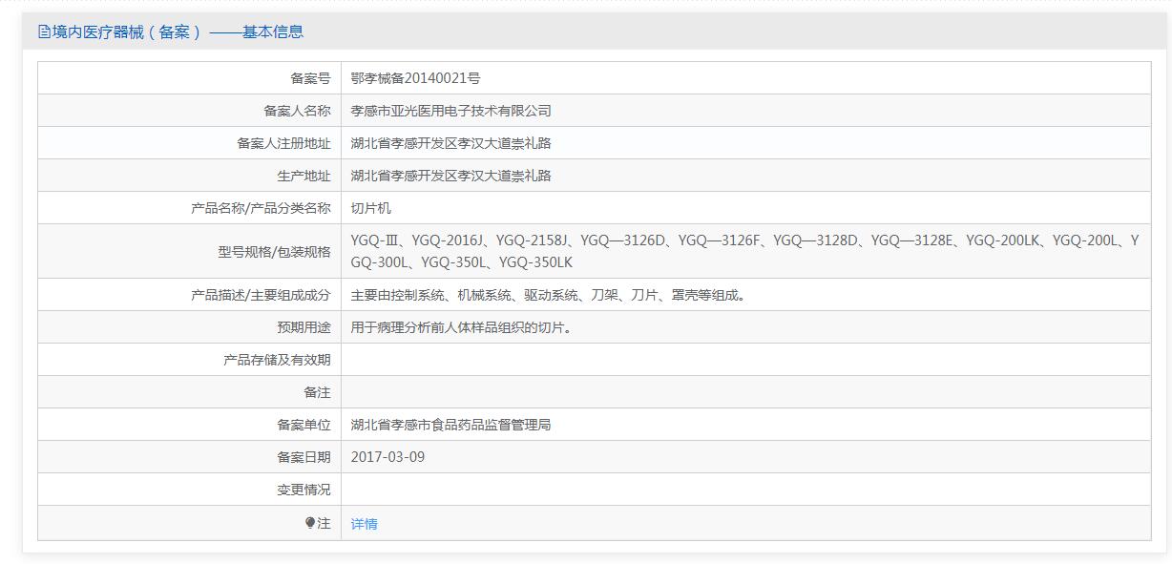This screenshot has height=564, width=1172.
Task: Select the filing number 鄂孝械备20140021号
Action: coord(415,78)
